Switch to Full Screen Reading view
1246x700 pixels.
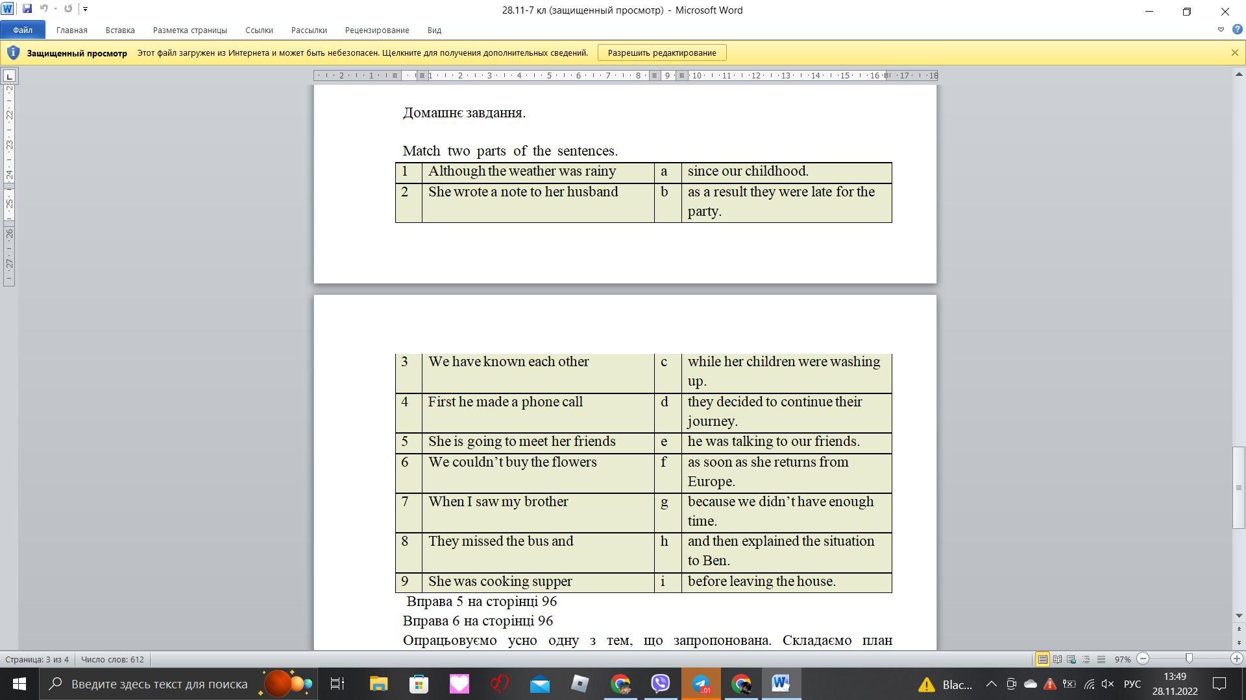coord(1057,659)
